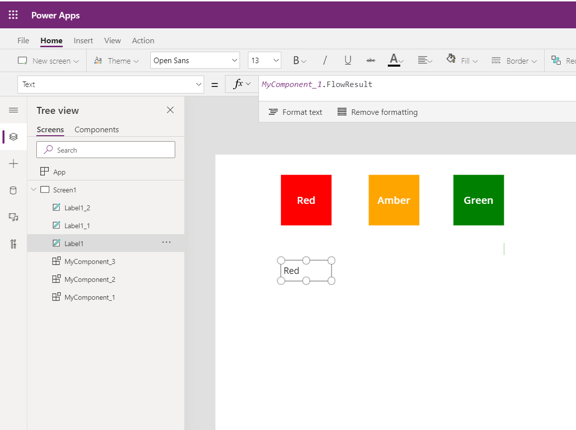576x430 pixels.
Task: Open options for Label1 via ellipsis icon
Action: click(166, 243)
